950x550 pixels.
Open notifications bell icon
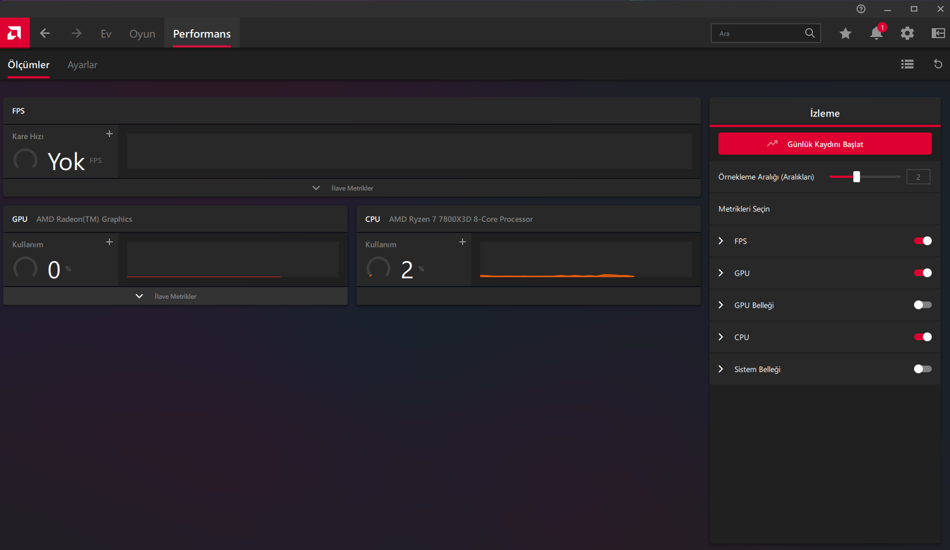[876, 33]
